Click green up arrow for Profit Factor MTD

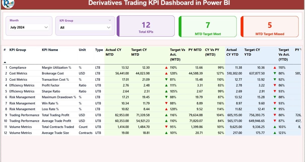click(166, 85)
